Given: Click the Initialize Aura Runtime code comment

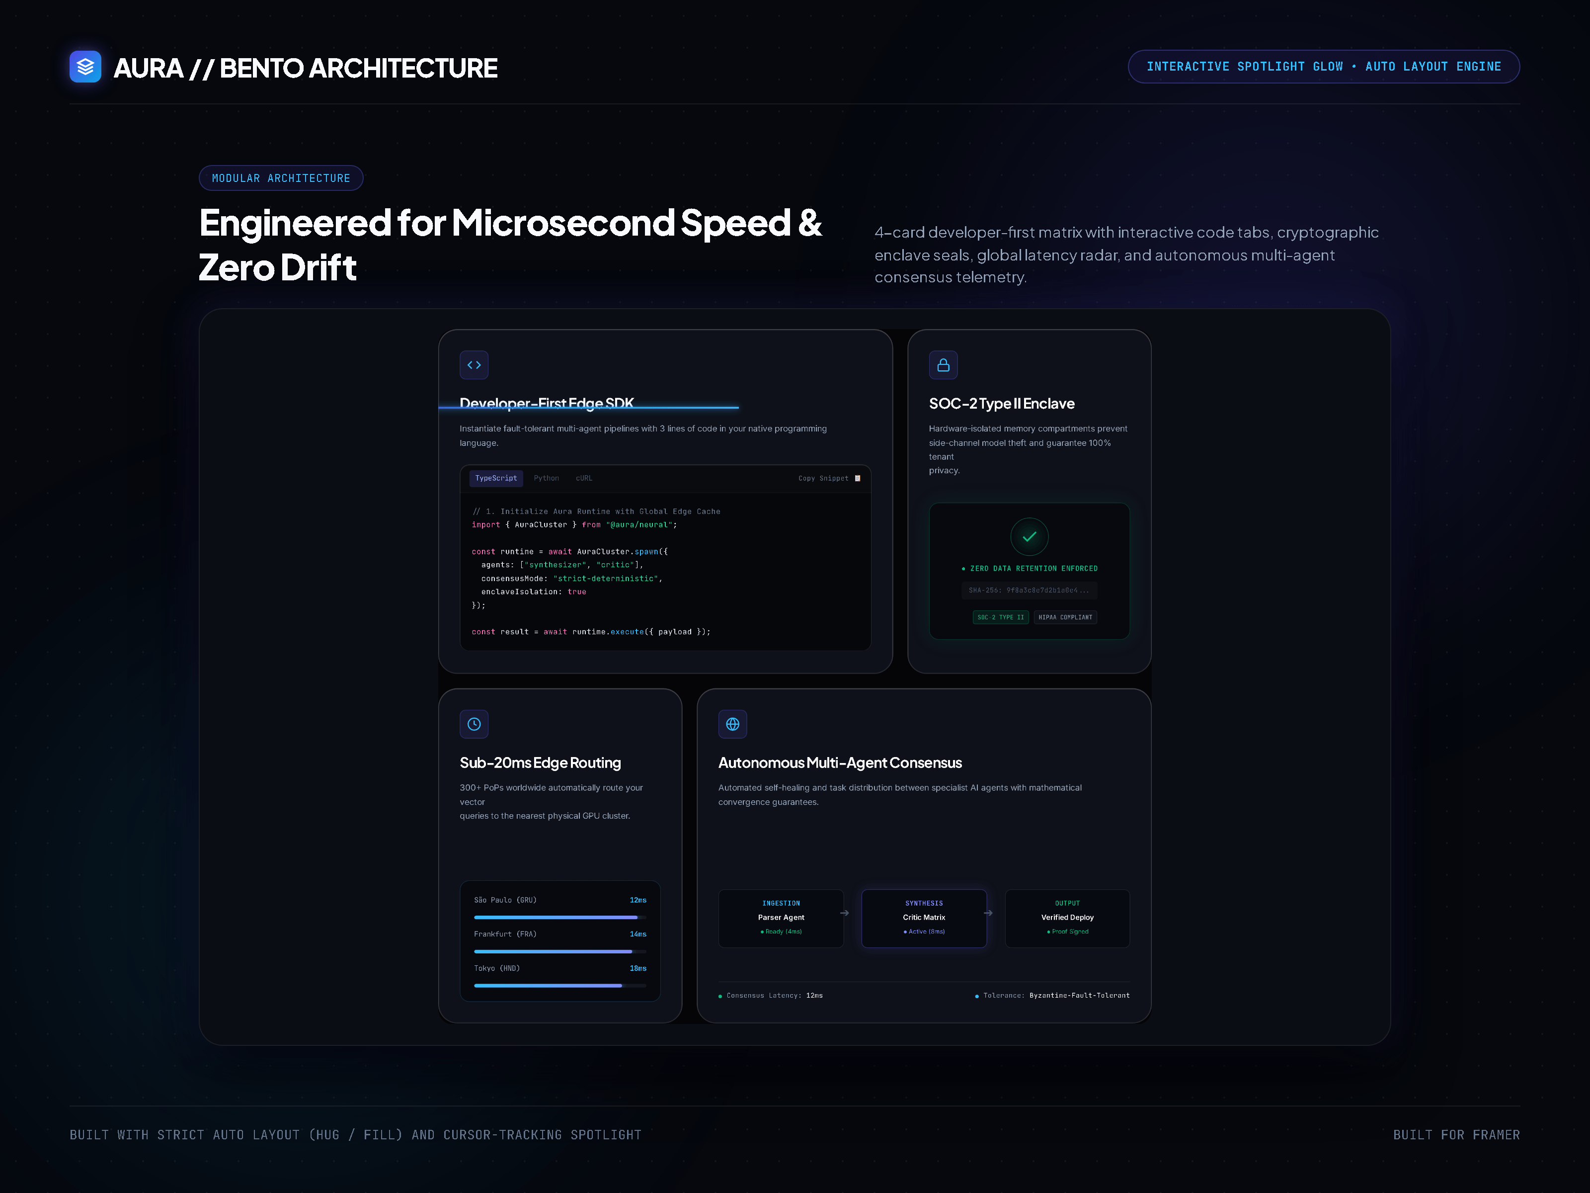Looking at the screenshot, I should click(596, 512).
